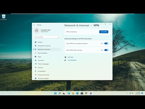This screenshot has width=145, height=109.
Task: Click the Network & internet breadcrumb
Action: 77,25
